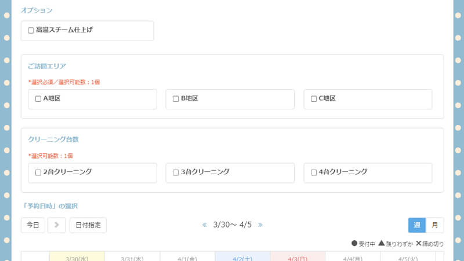This screenshot has height=261, width=464.
Task: Click the 4/1(金) column header
Action: (187, 258)
